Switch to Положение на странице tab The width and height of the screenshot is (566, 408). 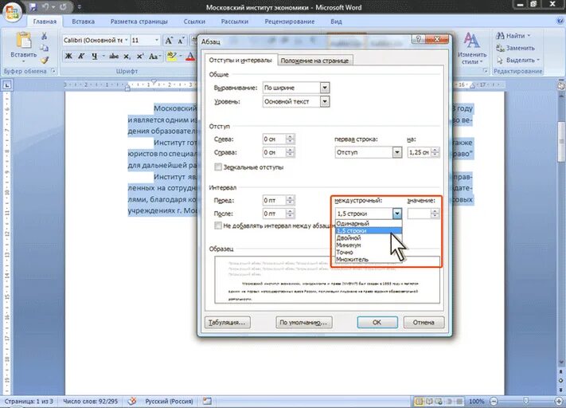[x=314, y=61]
